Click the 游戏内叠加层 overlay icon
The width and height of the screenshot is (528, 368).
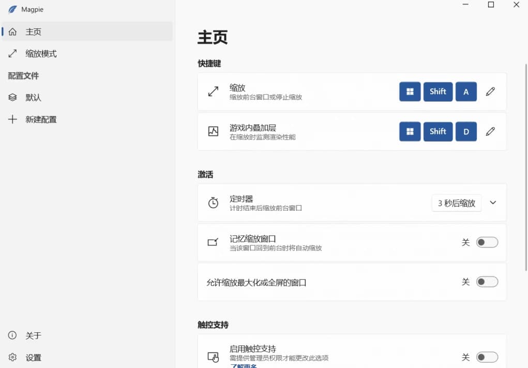(x=213, y=131)
